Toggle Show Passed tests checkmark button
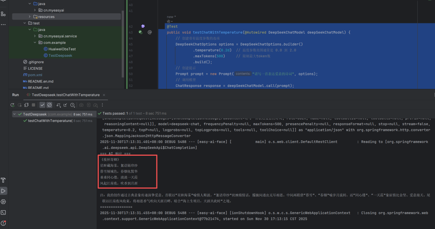Viewport: 435px width, 229px height. tap(42, 105)
